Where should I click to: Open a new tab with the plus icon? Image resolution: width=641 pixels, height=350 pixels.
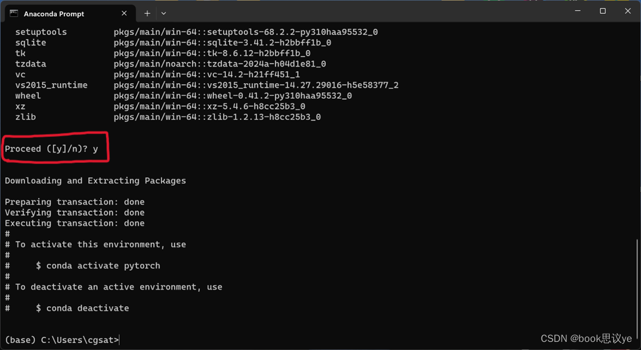pyautogui.click(x=147, y=13)
